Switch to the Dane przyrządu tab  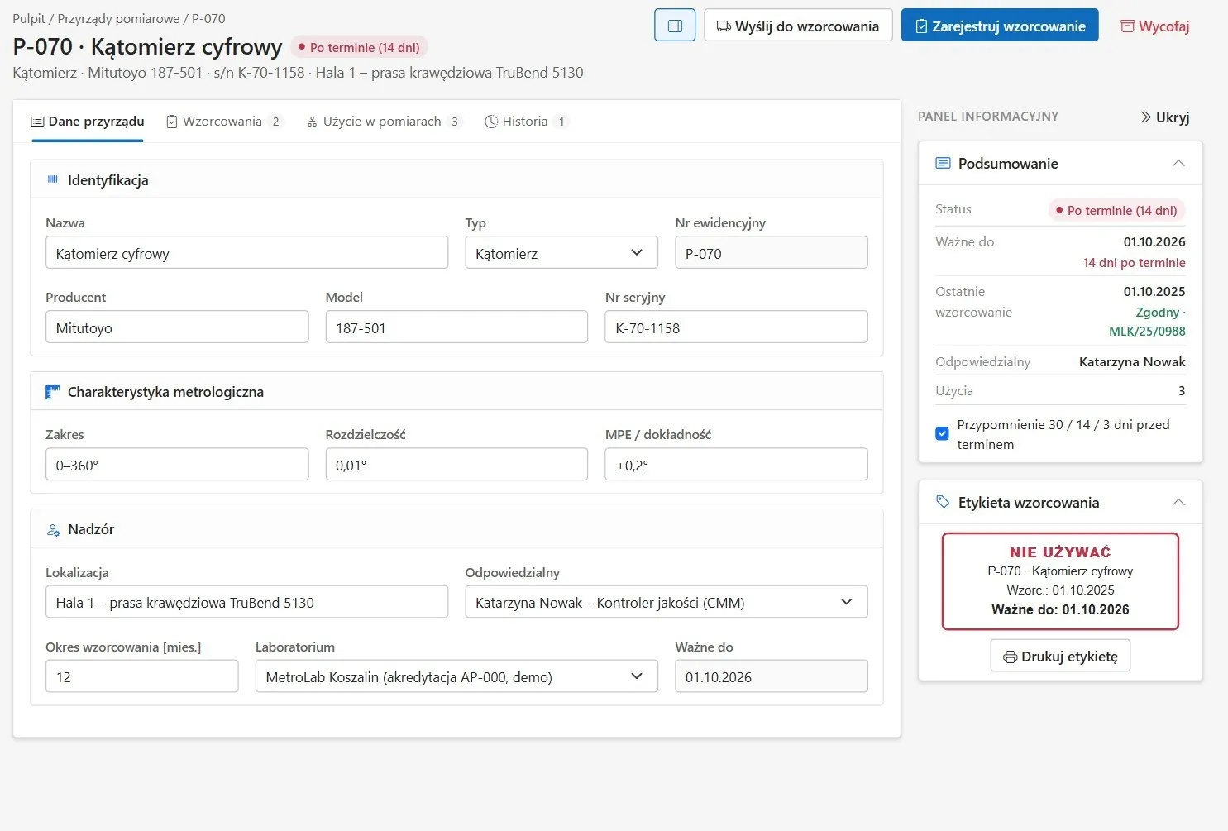tap(88, 122)
